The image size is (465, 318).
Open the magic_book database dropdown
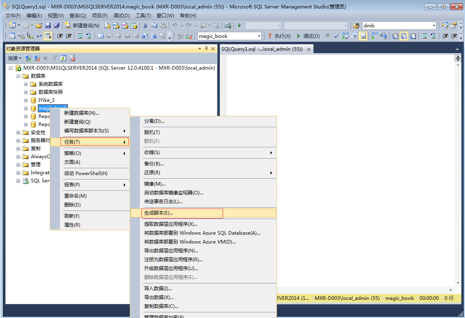[x=229, y=36]
